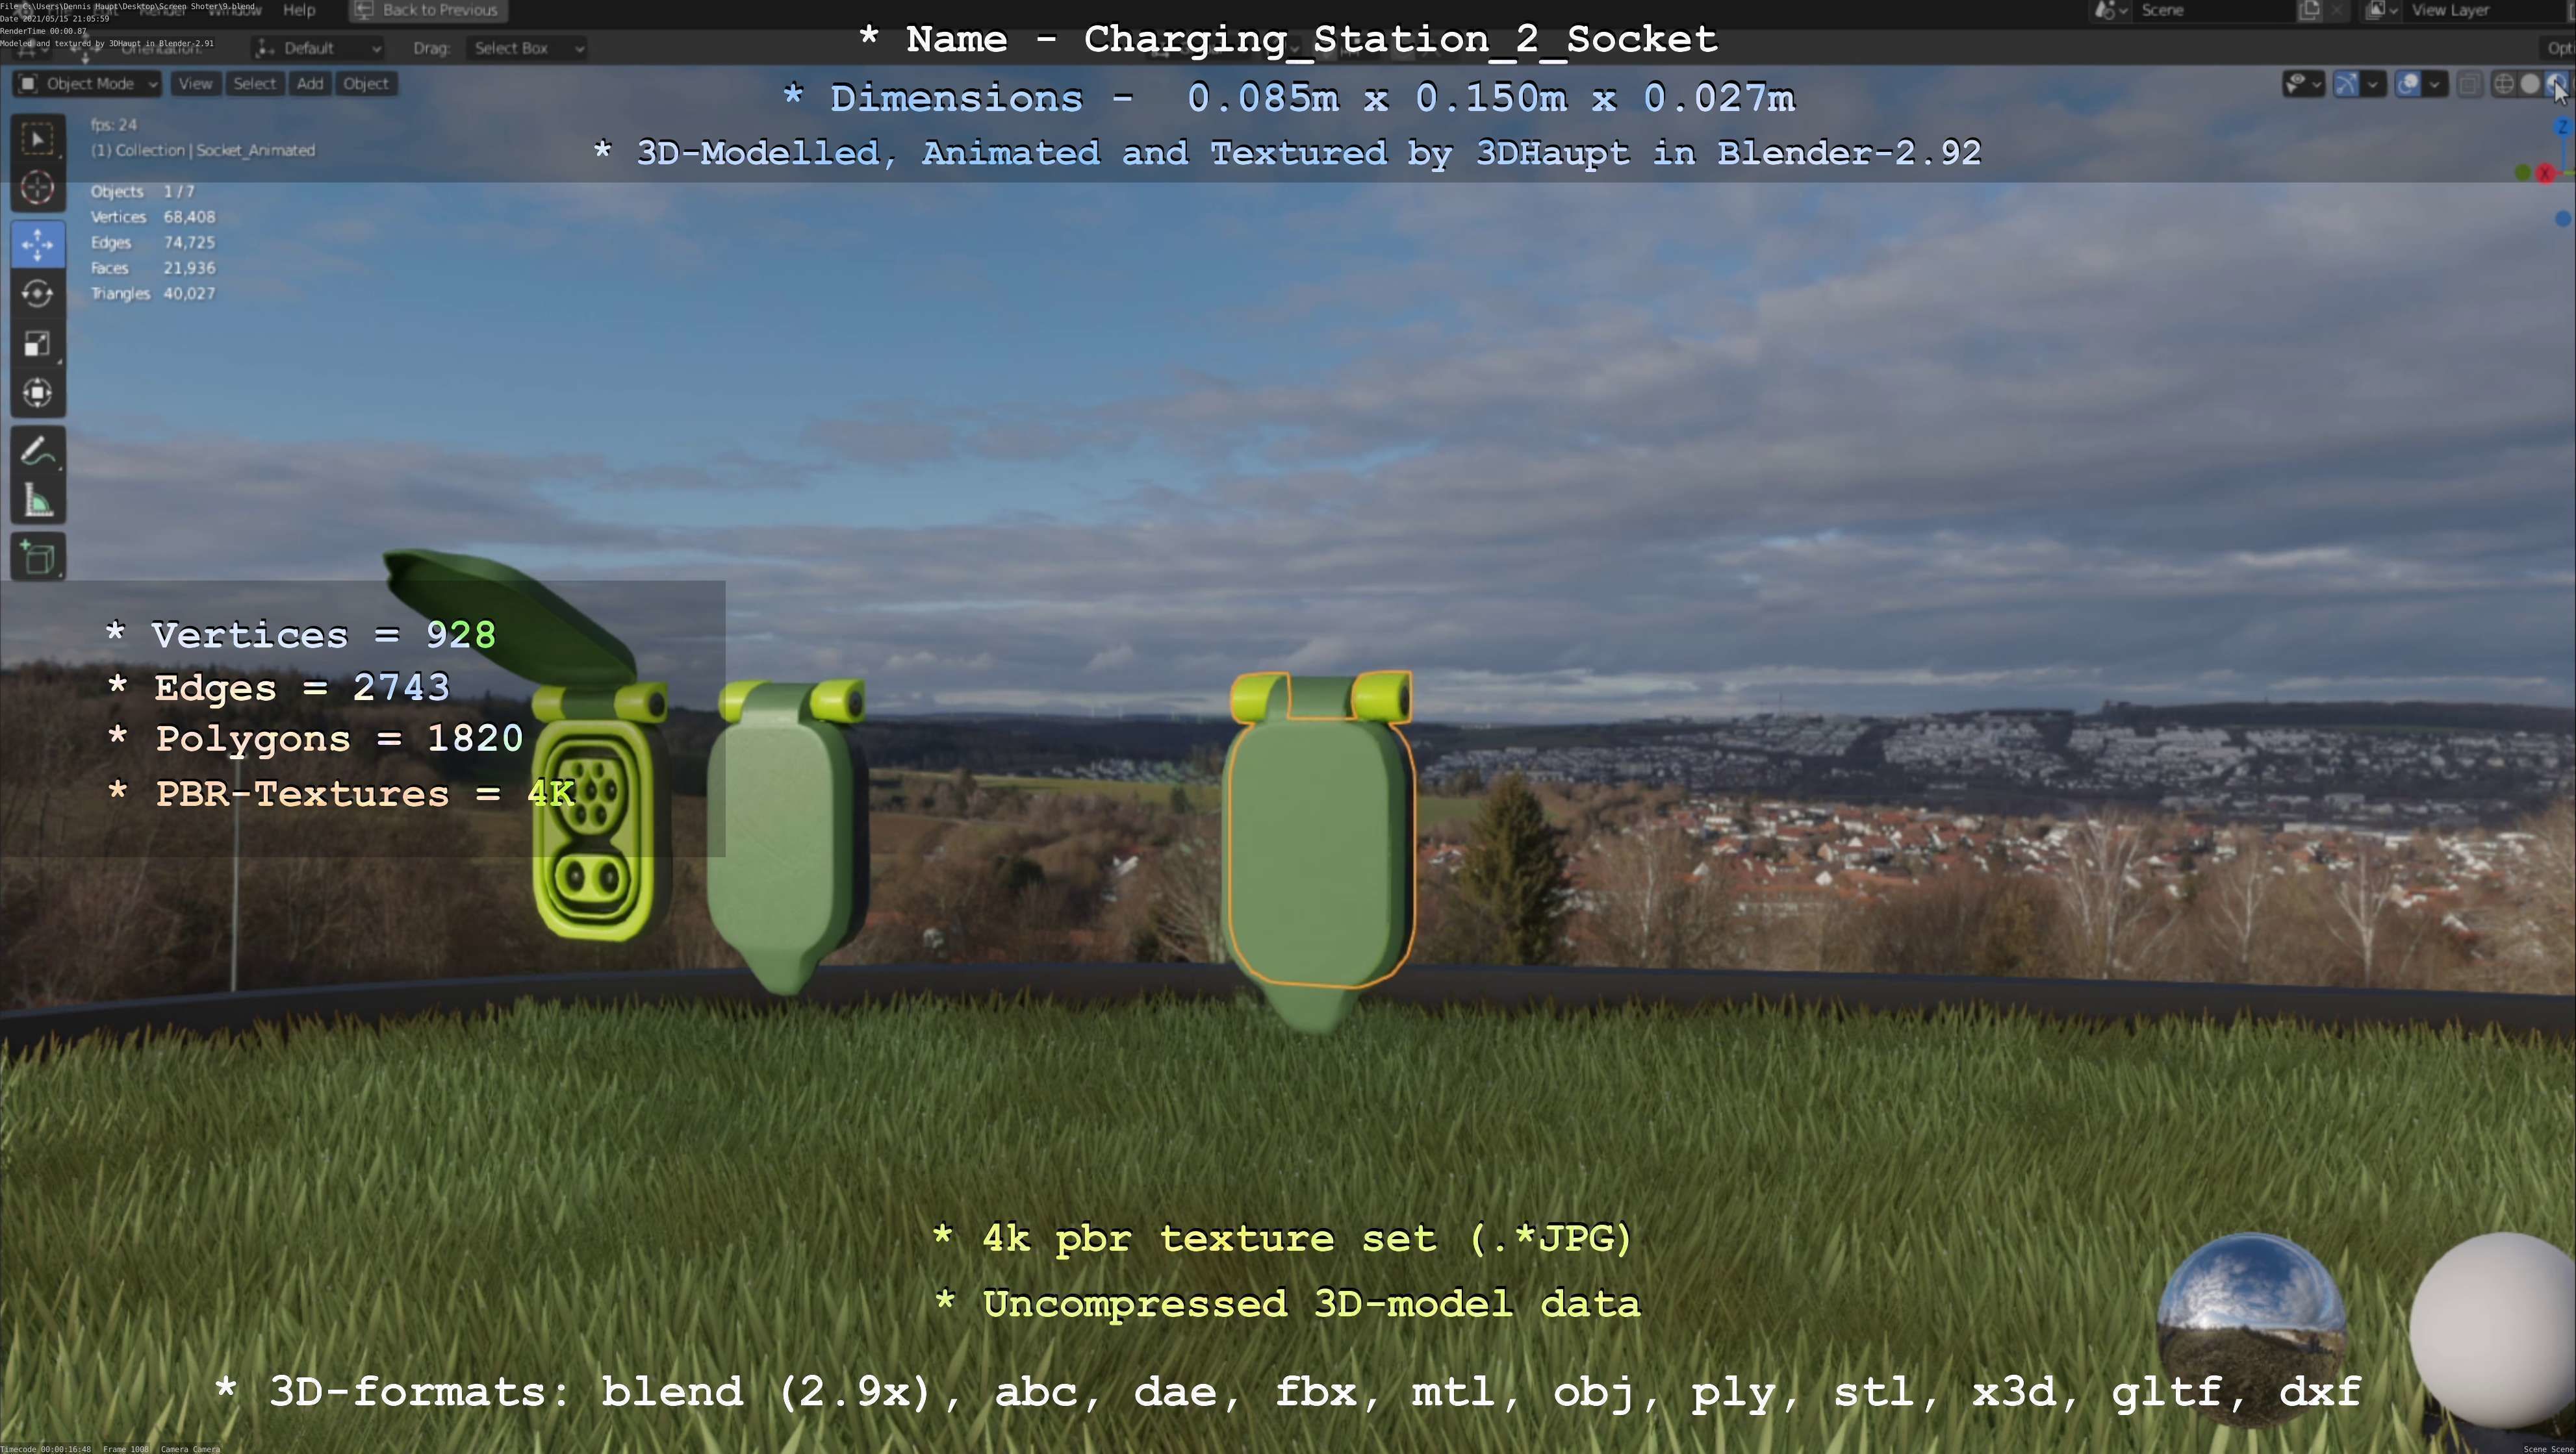The image size is (2576, 1454).
Task: Open the Add menu
Action: [x=310, y=84]
